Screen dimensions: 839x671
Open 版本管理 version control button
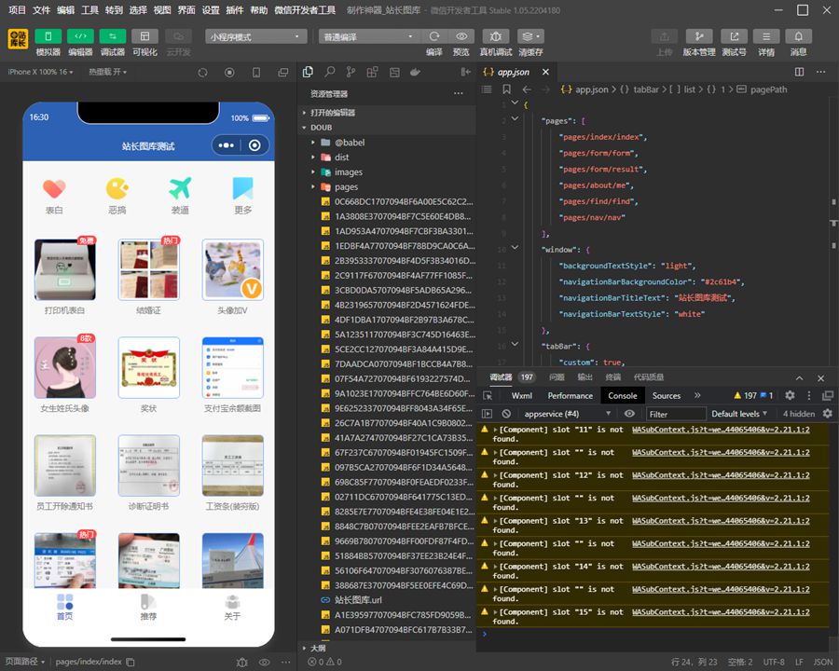click(699, 36)
